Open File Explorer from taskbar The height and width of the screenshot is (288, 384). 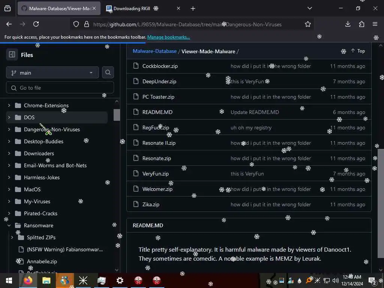point(46,280)
